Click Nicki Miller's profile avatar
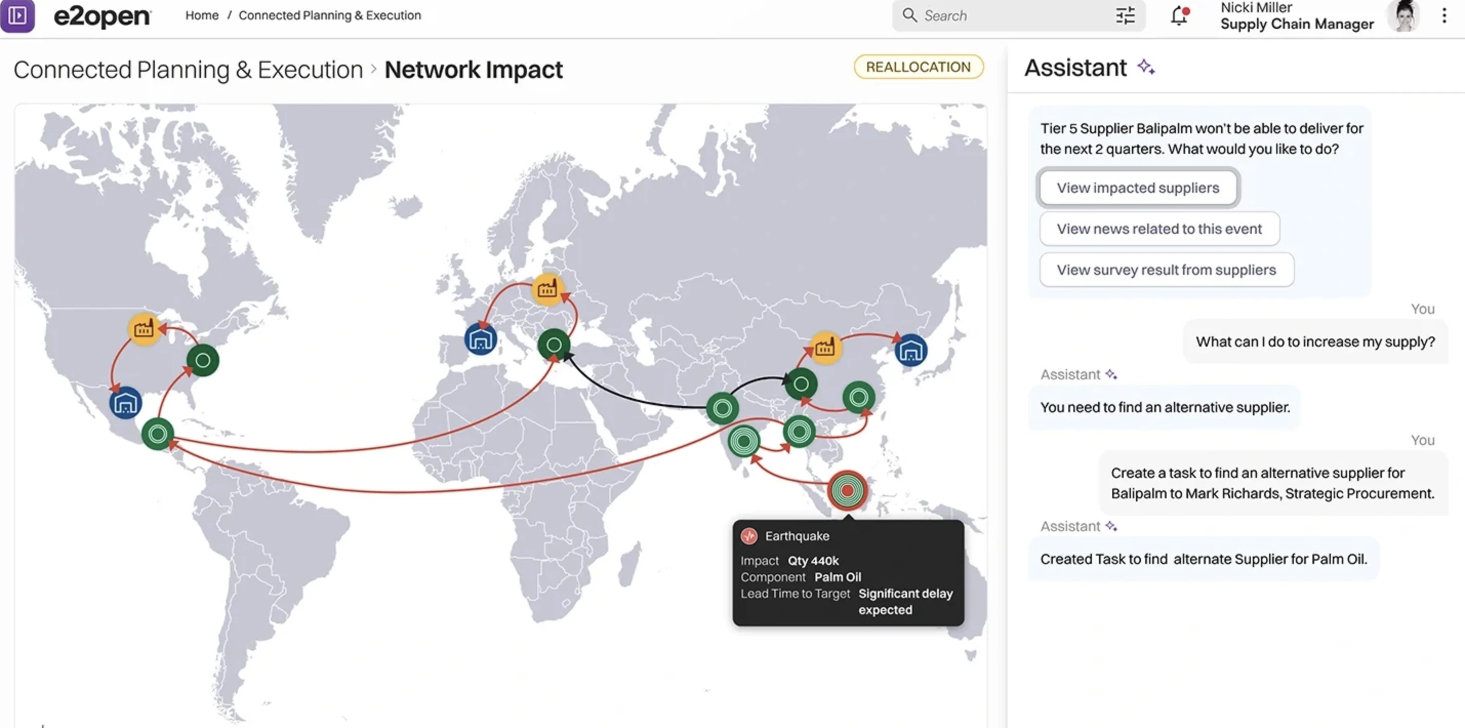This screenshot has height=728, width=1465. tap(1403, 15)
